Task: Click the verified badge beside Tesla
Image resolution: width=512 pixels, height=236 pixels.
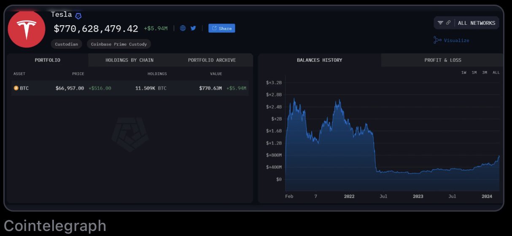Action: 78,16
